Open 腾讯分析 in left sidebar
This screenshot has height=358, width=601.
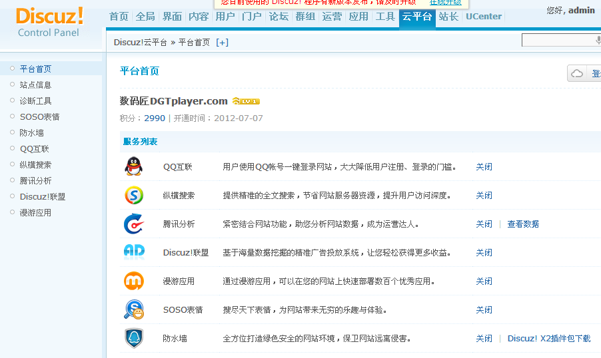click(x=35, y=181)
